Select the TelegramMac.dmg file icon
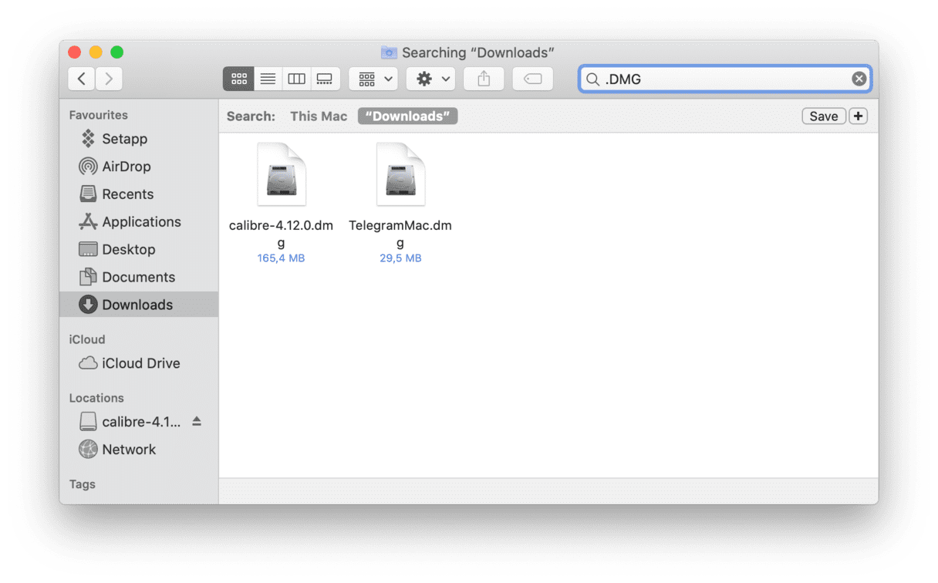The width and height of the screenshot is (938, 583). point(400,174)
